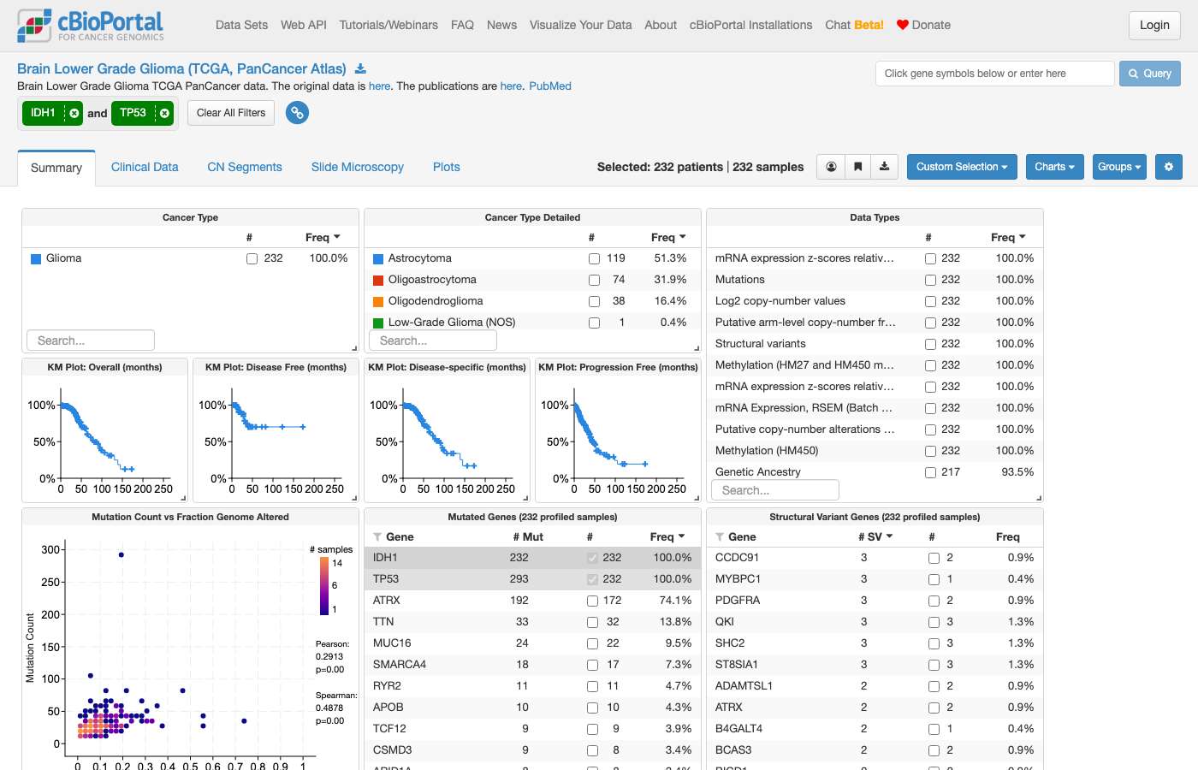Viewport: 1198px width, 770px height.
Task: Click the blue Astrocytoma color swatch
Action: pyautogui.click(x=378, y=258)
